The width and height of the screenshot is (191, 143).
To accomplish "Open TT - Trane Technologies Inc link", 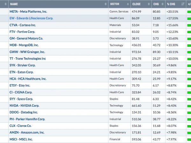I will (28, 58).
